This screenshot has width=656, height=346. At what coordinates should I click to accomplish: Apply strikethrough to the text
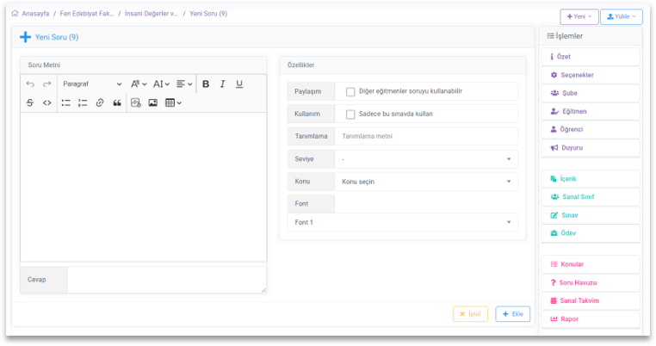pos(30,102)
